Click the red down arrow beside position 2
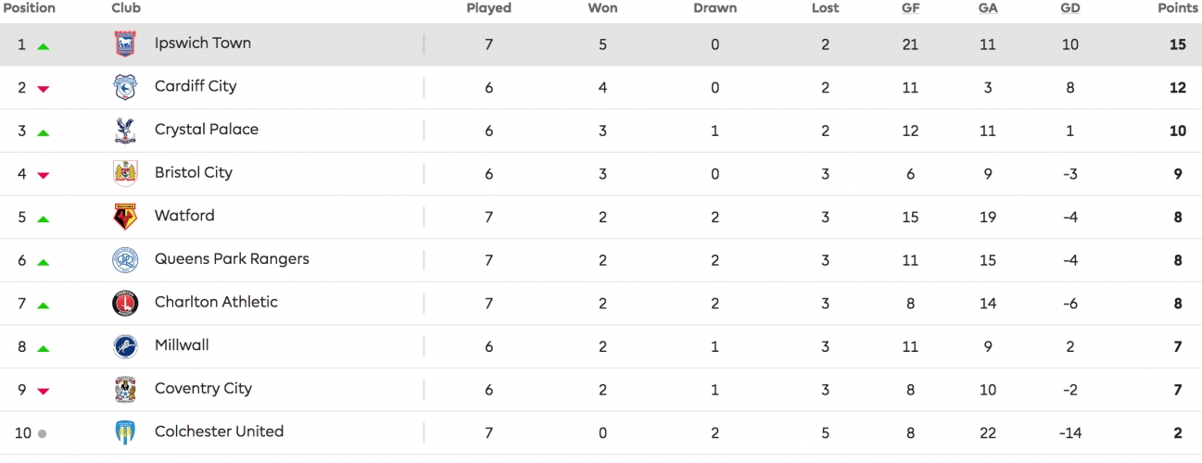The height and width of the screenshot is (463, 1202). [x=43, y=89]
